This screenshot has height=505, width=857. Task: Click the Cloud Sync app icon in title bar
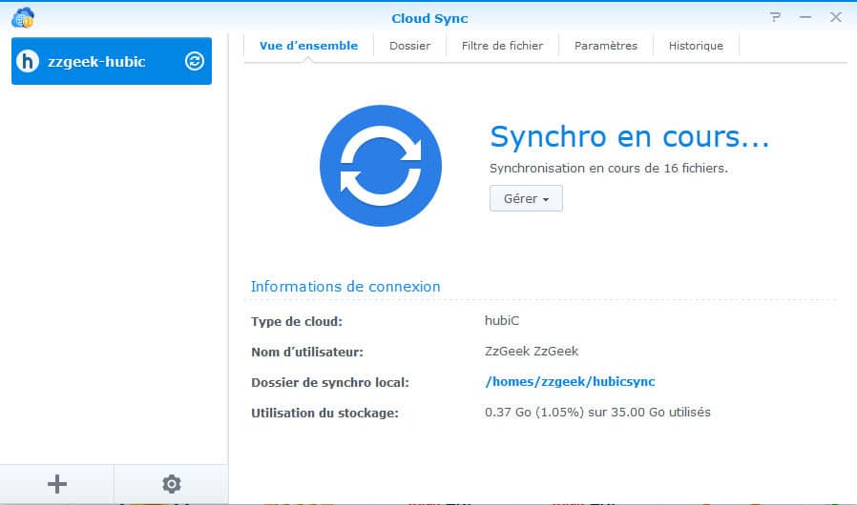coord(22,17)
